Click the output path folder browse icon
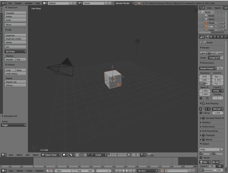This screenshot has height=173, width=228. [222, 149]
